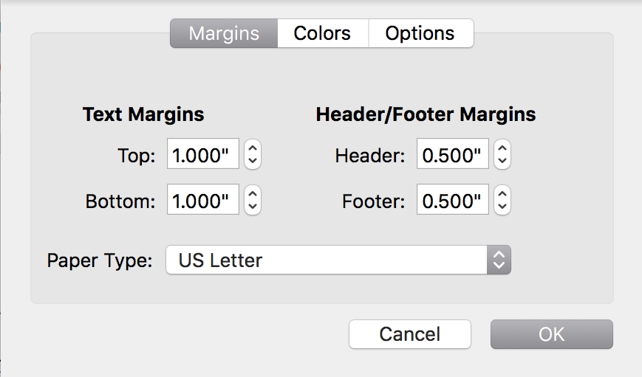Decrease the Footer margin with down arrow
Viewport: 642px width, 377px height.
click(502, 207)
